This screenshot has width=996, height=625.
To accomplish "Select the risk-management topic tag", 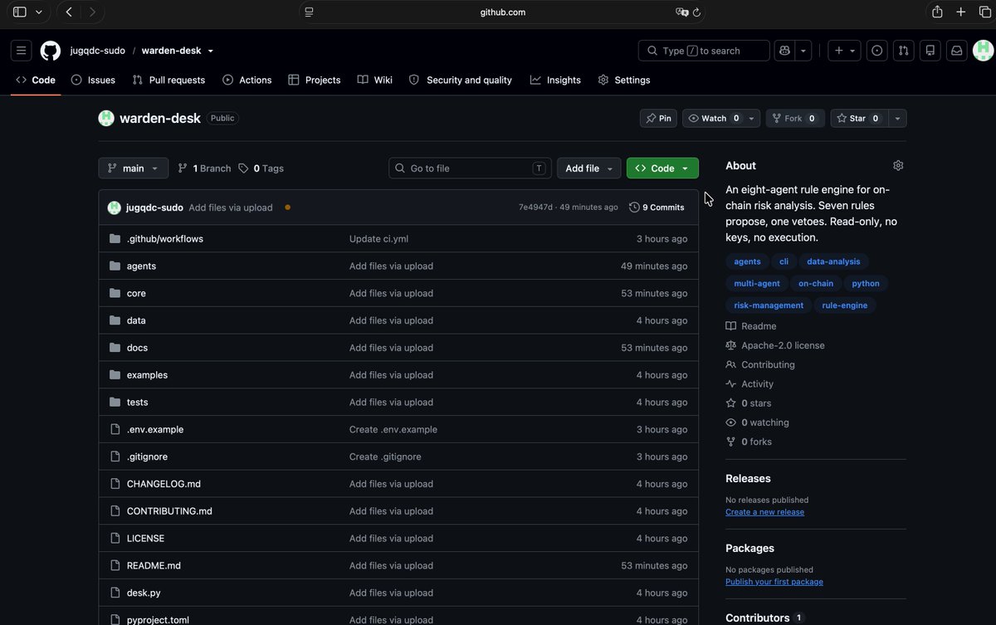I will click(x=769, y=305).
